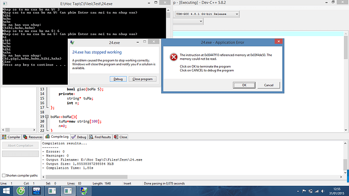Viewport: 349px width, 196px height.
Task: Open the TDM-GCC 4.8.1 compiler dropdown
Action: click(x=207, y=14)
